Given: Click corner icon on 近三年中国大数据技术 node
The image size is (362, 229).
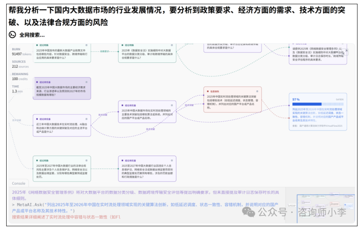Looking at the screenshot, I should point(86,119).
